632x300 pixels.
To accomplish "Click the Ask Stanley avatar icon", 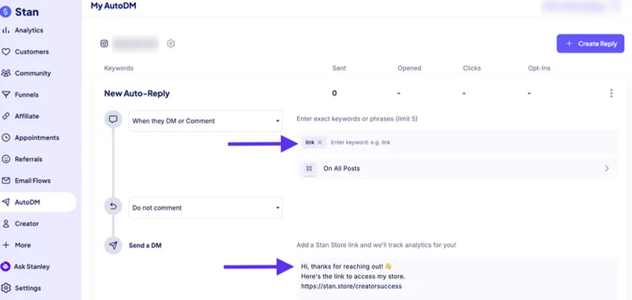I will pyautogui.click(x=6, y=267).
